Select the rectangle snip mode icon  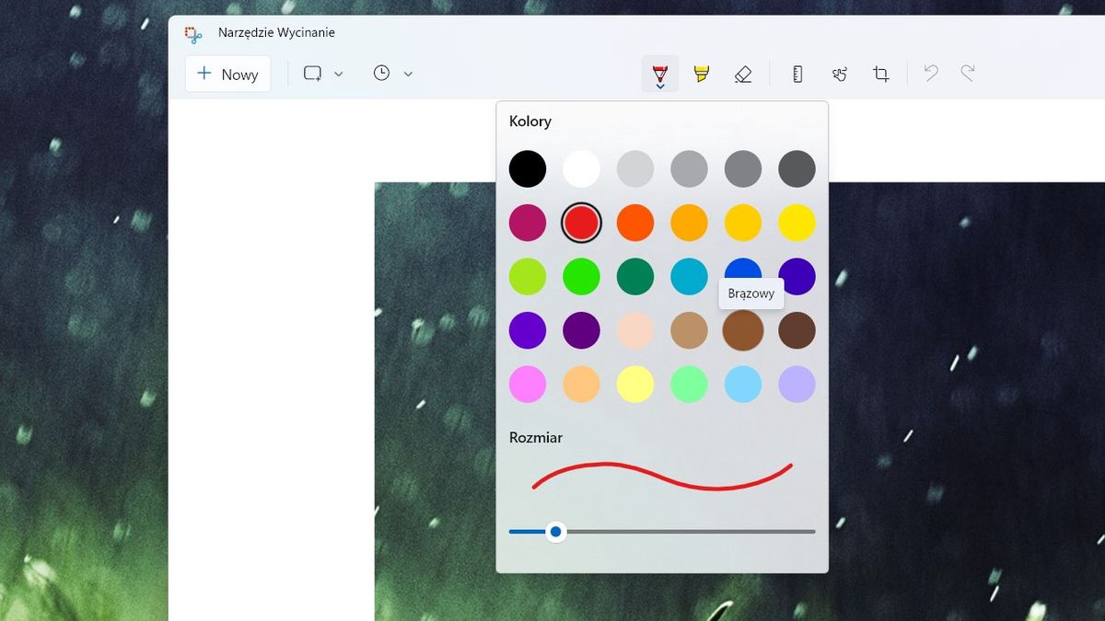tap(313, 74)
